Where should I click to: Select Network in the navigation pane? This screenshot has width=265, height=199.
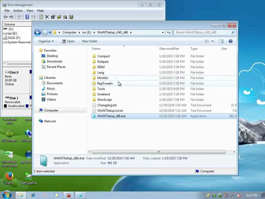coord(47,121)
